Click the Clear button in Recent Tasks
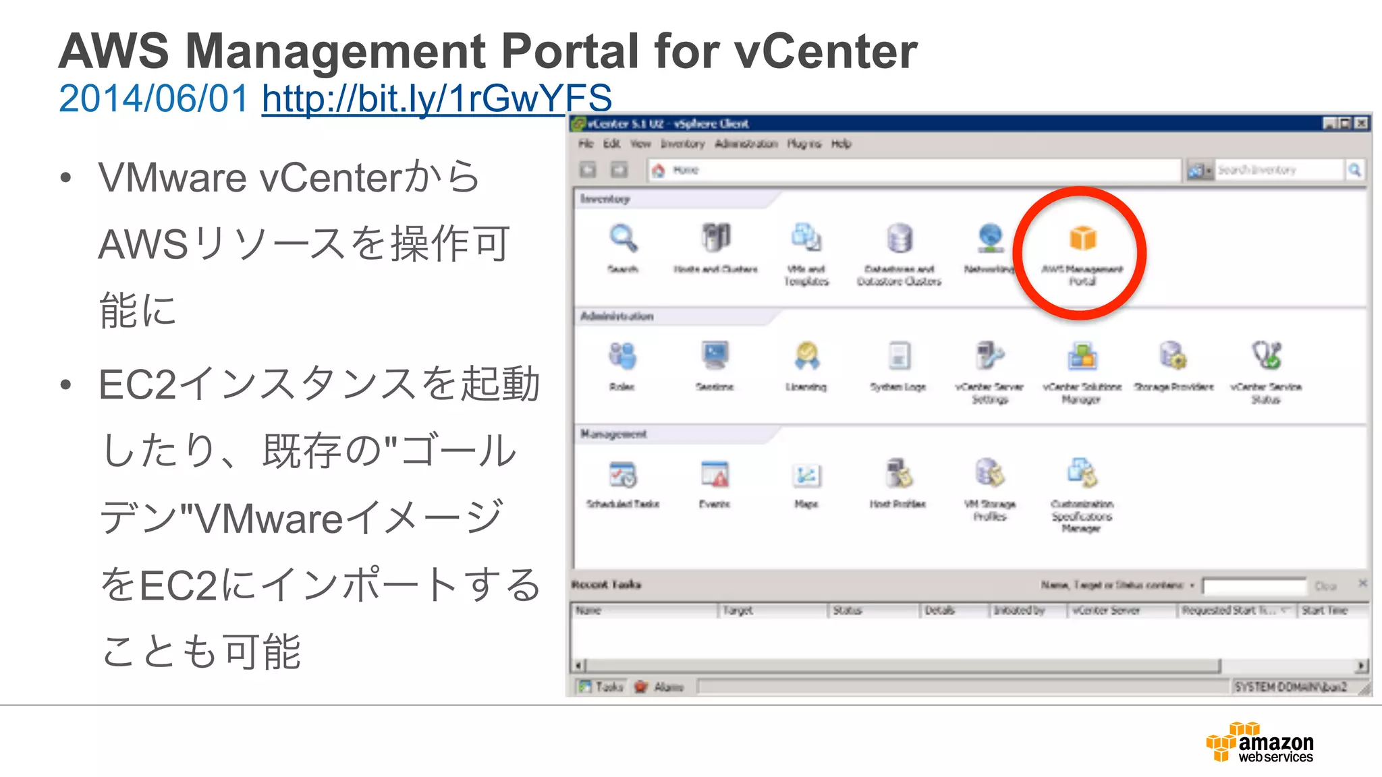1382x777 pixels. (x=1325, y=586)
